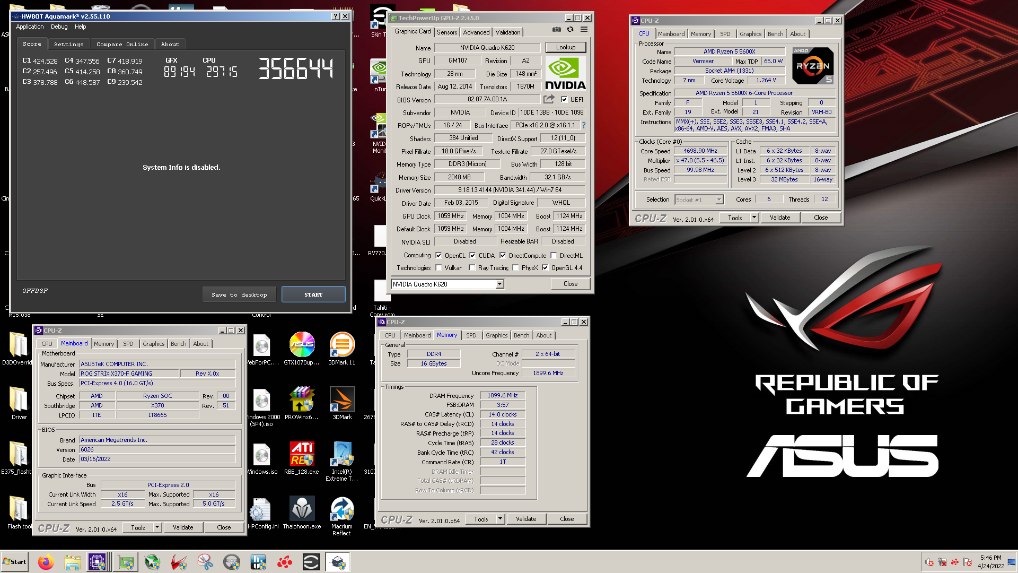
Task: Launch Firefox from the taskbar
Action: click(46, 562)
